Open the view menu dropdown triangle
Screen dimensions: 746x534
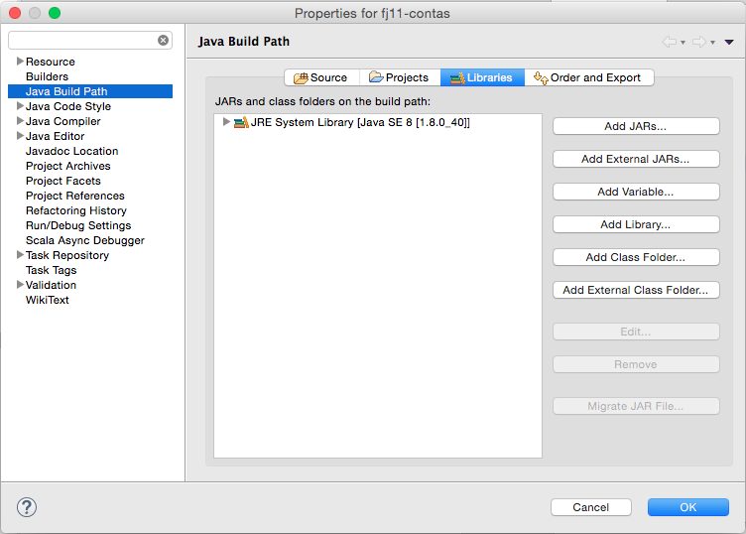pos(729,42)
